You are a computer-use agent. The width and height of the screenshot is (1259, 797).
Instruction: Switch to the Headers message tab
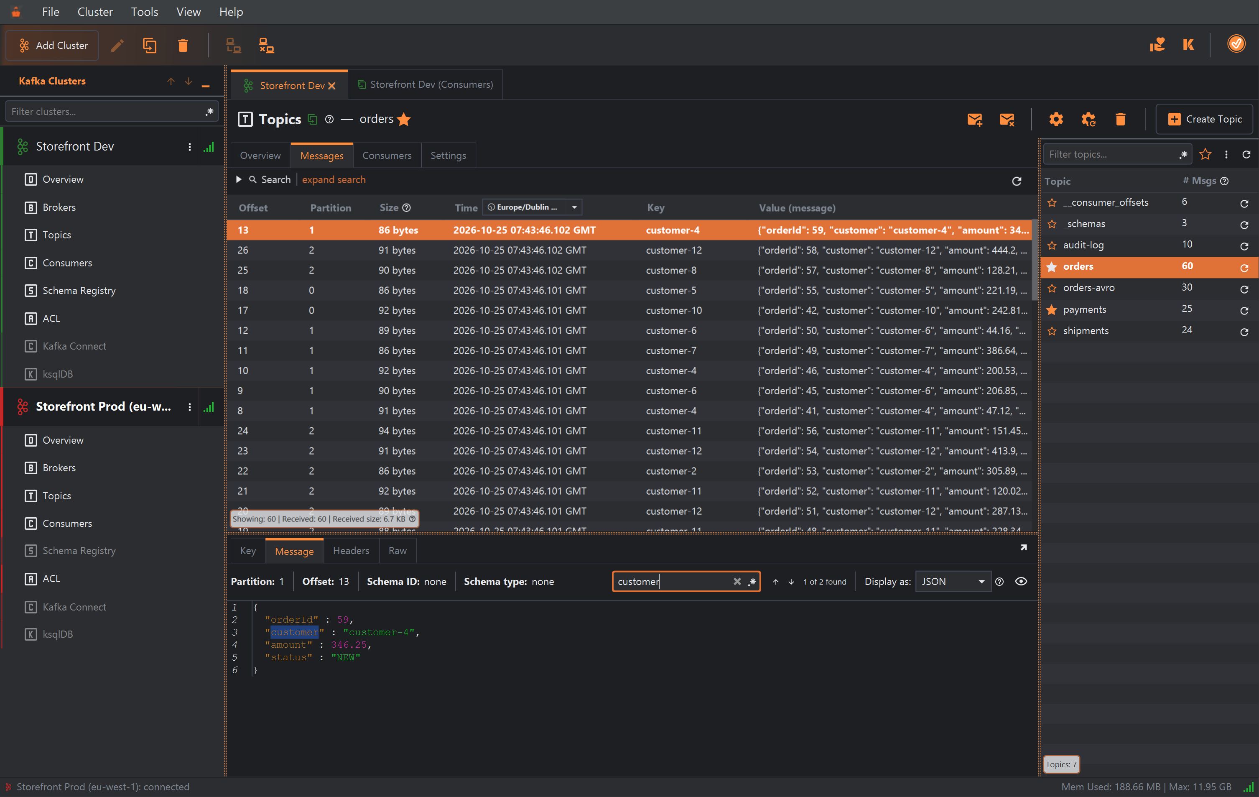(x=351, y=551)
